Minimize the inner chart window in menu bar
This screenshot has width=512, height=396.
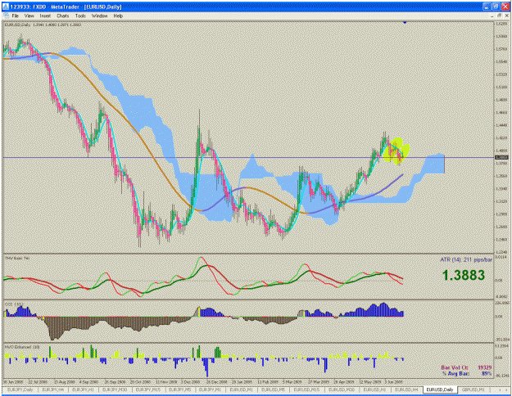[x=492, y=16]
